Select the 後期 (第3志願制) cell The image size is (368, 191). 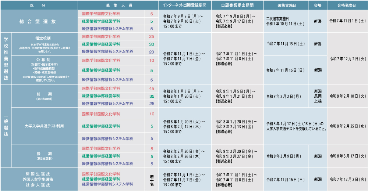(45, 156)
